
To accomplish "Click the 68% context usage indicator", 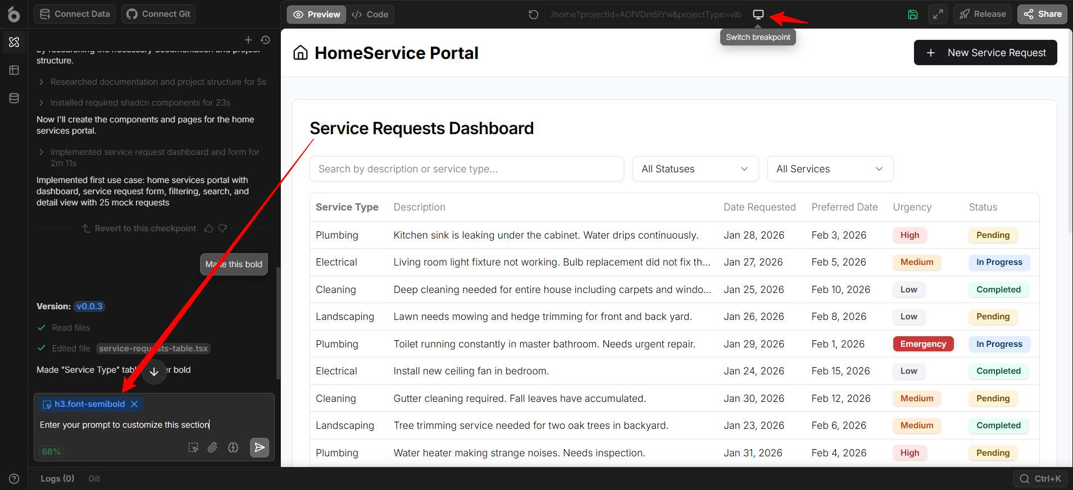I will coord(51,452).
